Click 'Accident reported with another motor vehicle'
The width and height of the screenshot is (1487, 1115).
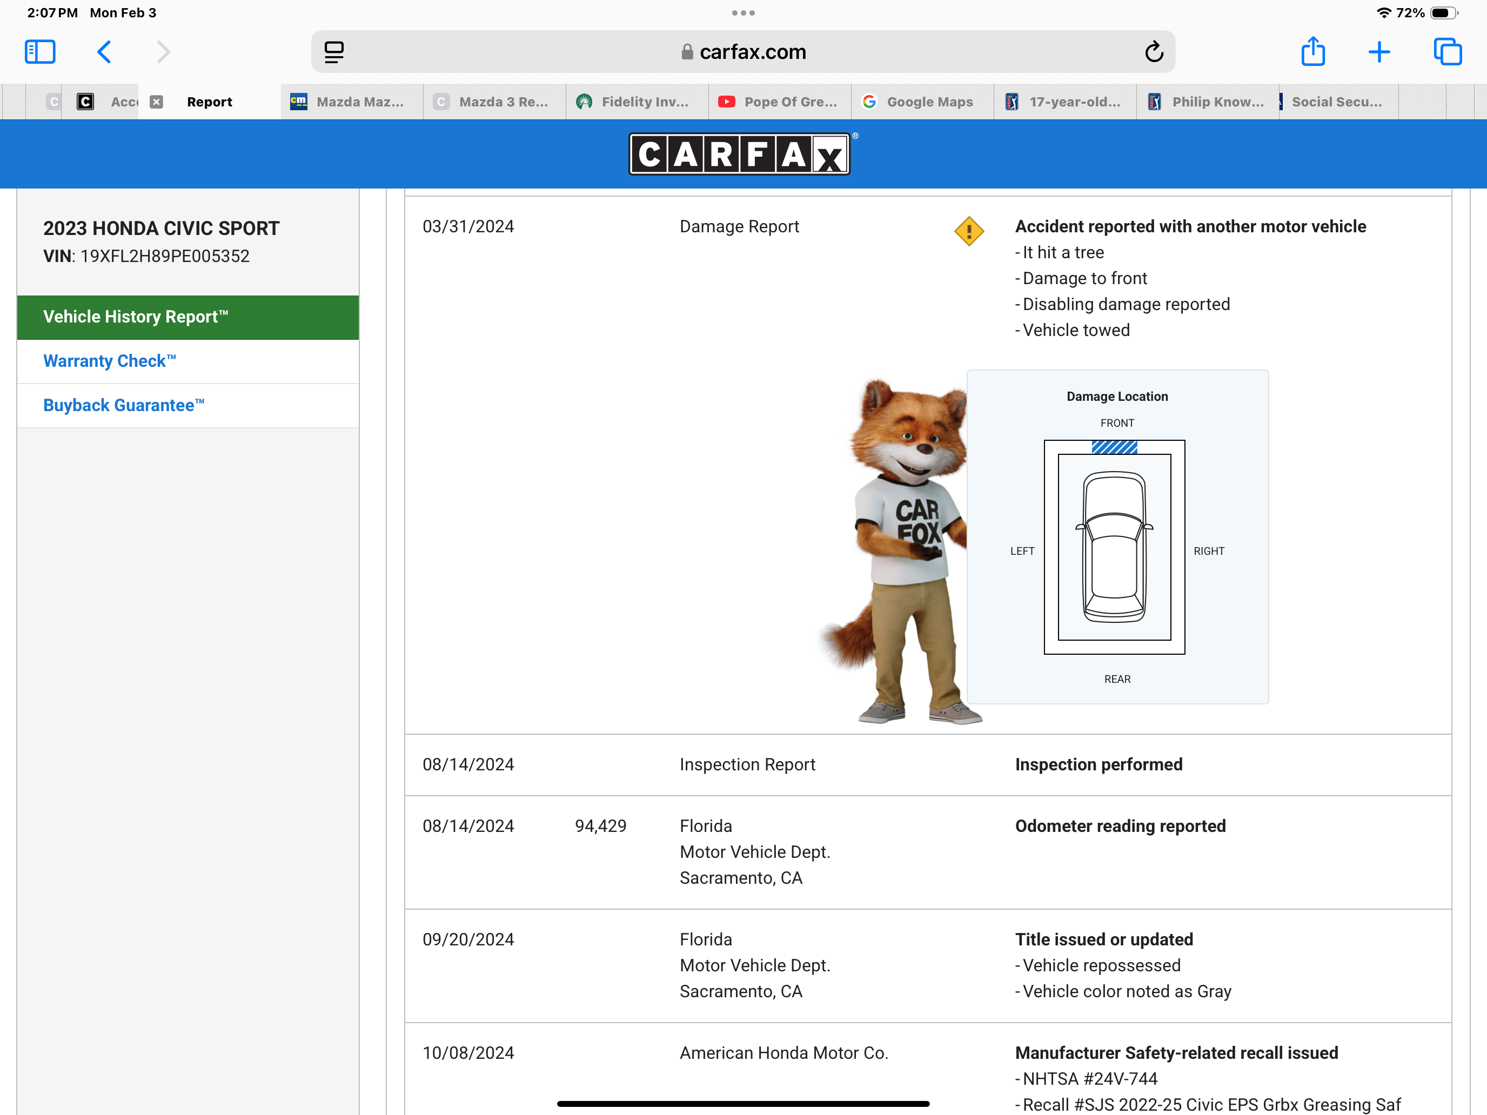coord(1190,226)
